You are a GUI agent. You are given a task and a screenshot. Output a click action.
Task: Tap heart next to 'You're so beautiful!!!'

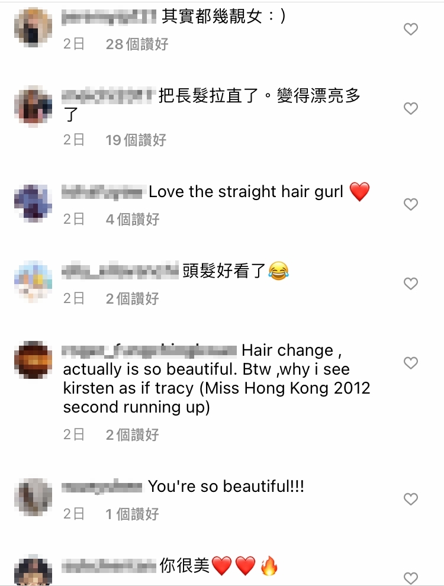(410, 499)
